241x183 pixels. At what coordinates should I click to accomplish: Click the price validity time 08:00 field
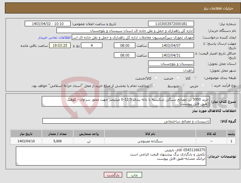coord(125,55)
